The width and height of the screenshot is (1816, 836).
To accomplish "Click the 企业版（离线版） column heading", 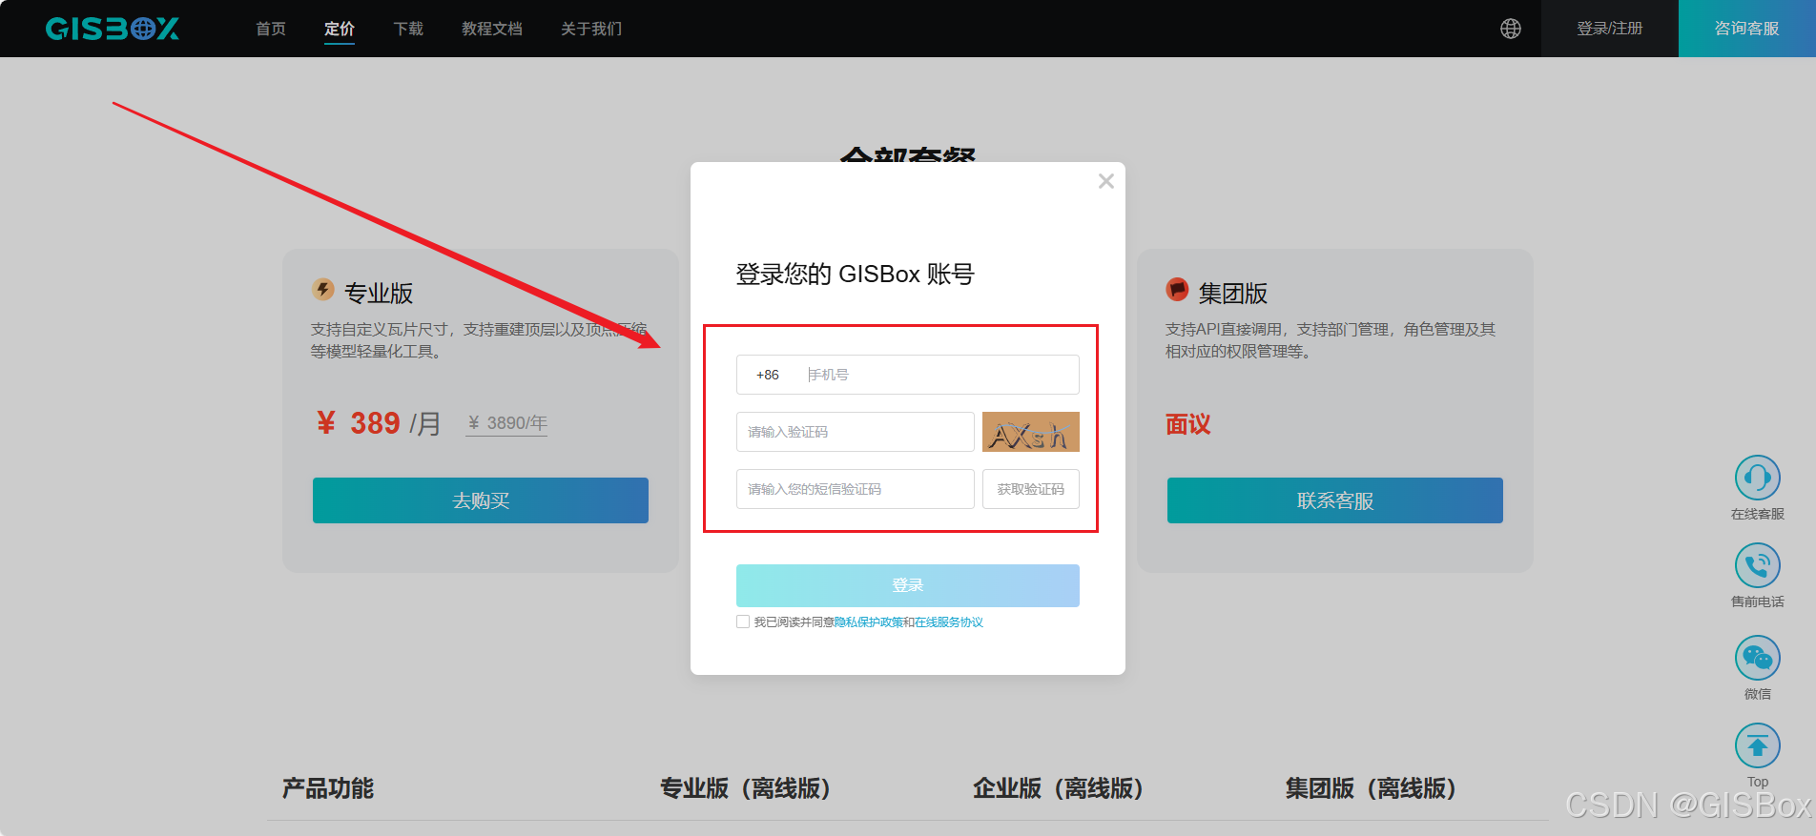I will [x=1059, y=788].
